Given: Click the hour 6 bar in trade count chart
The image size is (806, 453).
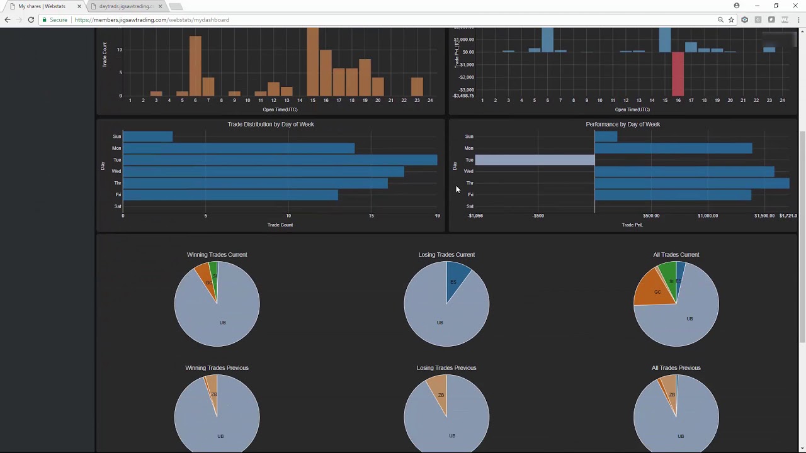Looking at the screenshot, I should [195, 65].
